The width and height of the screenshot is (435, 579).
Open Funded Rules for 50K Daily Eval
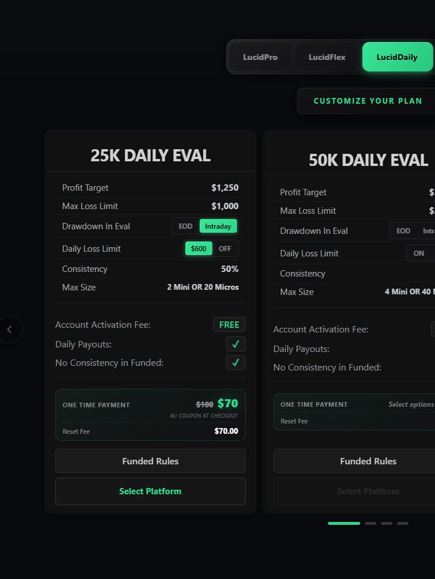[354, 461]
